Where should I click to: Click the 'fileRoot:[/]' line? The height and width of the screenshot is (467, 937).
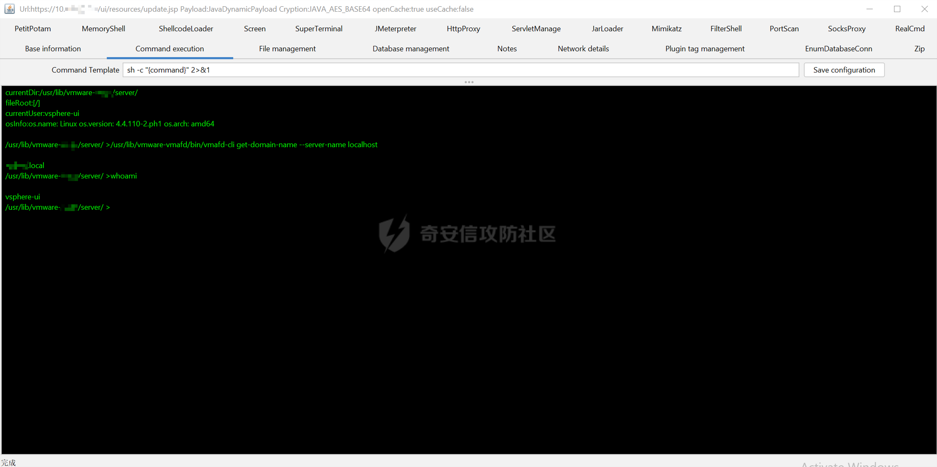pos(22,103)
